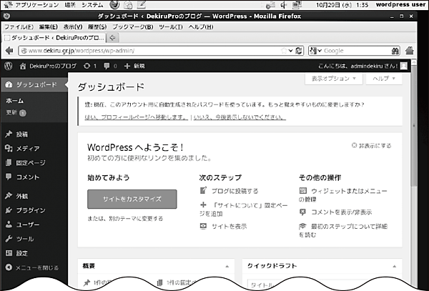
Task: Click the updates icon in admin bar
Action: [x=89, y=65]
